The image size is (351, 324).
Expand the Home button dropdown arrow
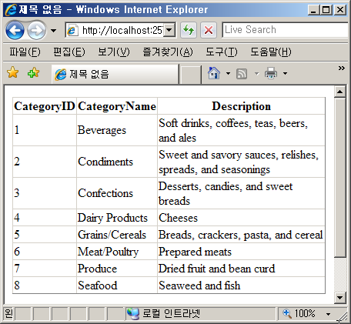click(228, 74)
